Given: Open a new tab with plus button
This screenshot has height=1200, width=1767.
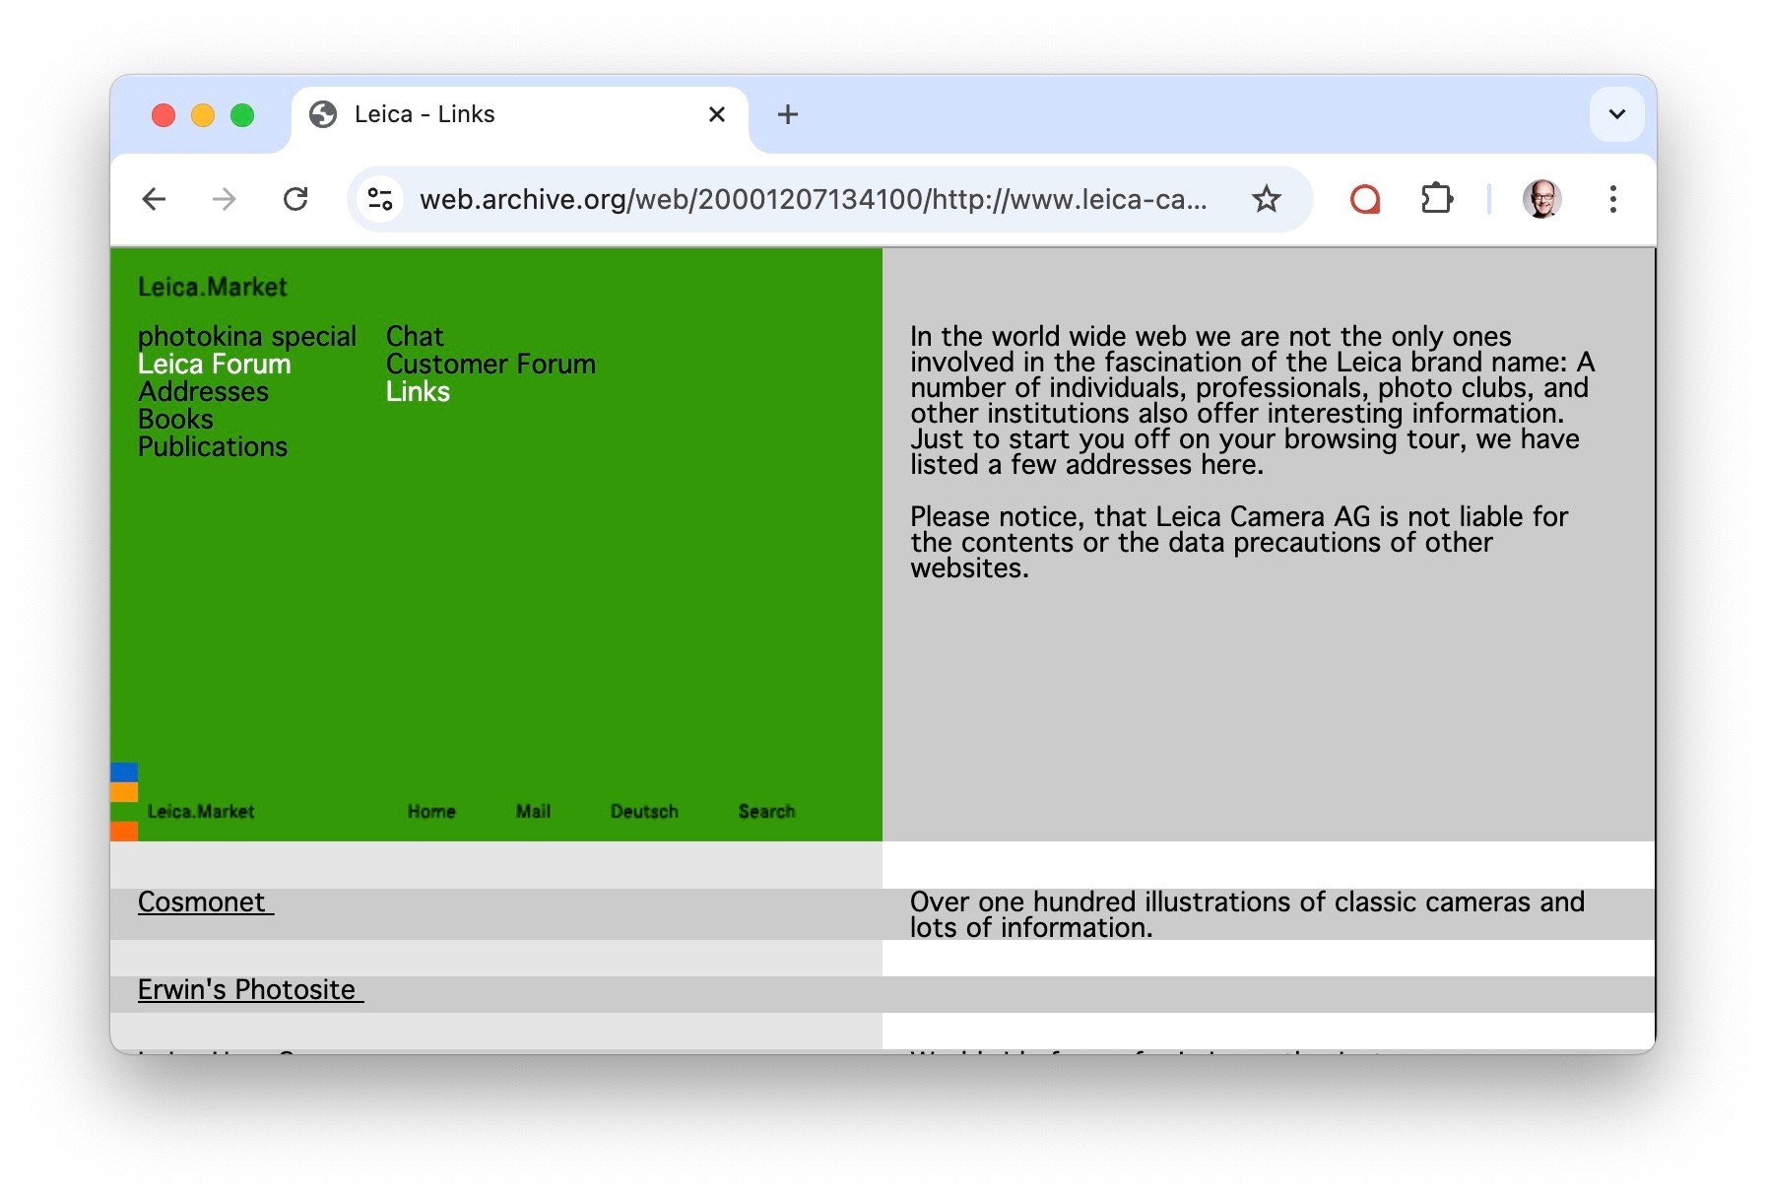Looking at the screenshot, I should tap(787, 115).
